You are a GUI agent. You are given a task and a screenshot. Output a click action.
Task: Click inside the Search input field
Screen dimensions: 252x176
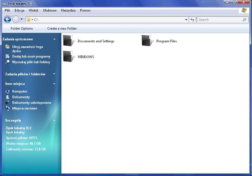pyautogui.click(x=218, y=19)
